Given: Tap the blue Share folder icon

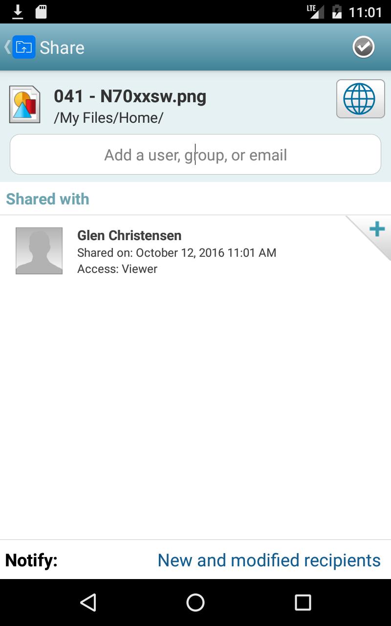Looking at the screenshot, I should (24, 47).
